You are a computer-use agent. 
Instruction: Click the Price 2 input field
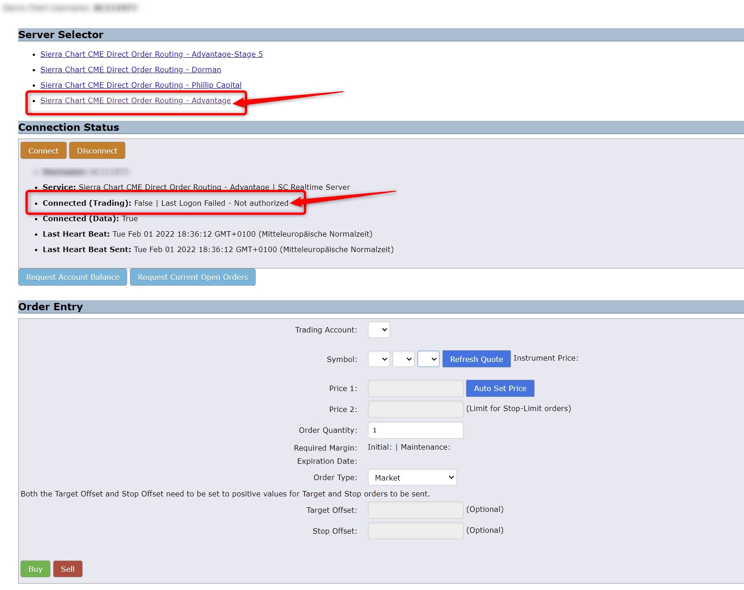pos(416,409)
